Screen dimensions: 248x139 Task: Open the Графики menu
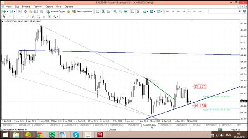[x=38, y=7]
